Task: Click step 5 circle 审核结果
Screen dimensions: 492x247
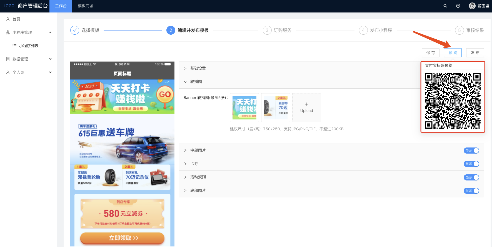Action: pos(459,30)
